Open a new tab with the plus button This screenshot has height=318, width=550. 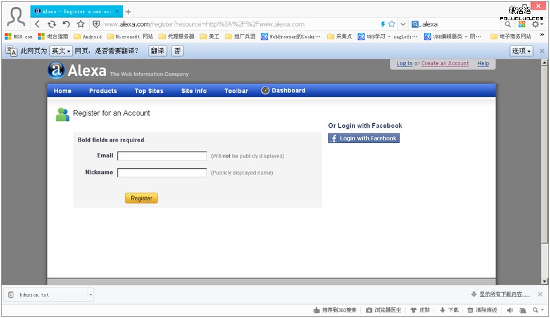pos(128,12)
